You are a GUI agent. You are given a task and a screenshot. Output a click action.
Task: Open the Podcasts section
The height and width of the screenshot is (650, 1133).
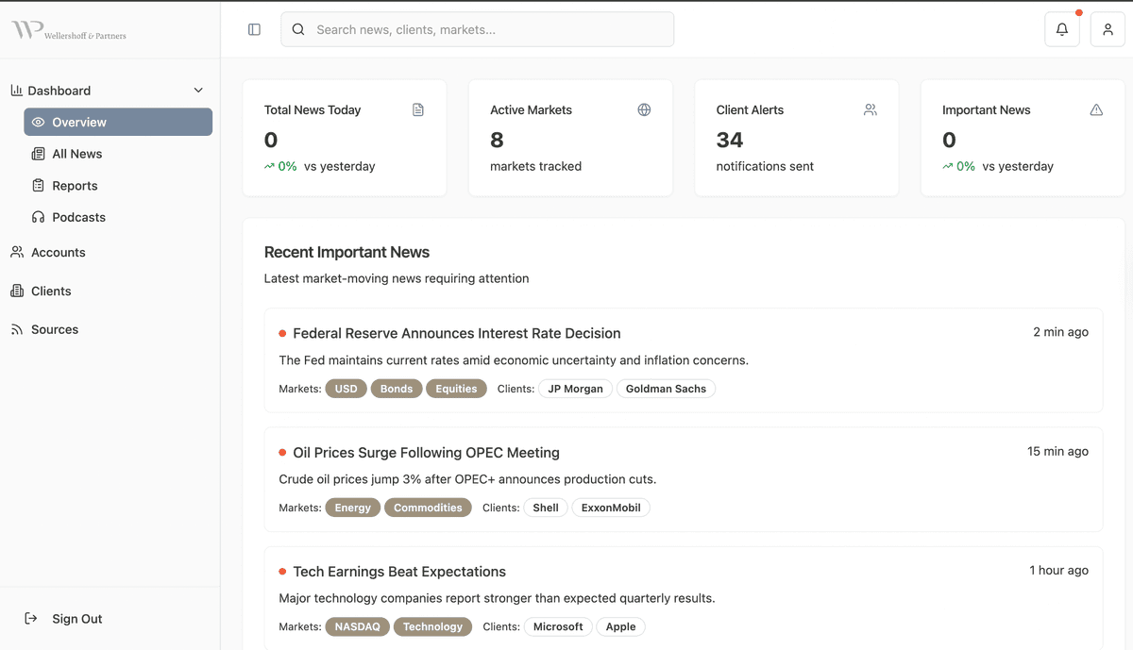click(78, 217)
